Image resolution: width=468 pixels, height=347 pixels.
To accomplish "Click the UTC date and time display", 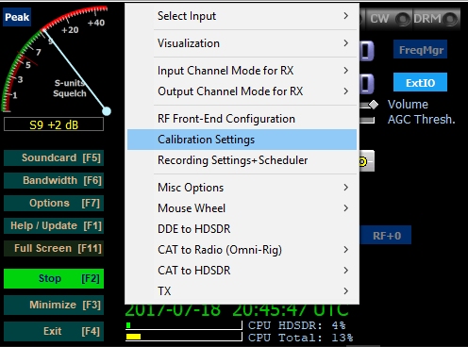I will pyautogui.click(x=237, y=310).
